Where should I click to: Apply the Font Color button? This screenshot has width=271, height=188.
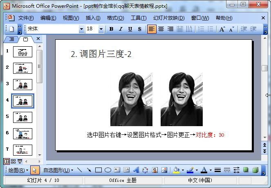point(204,170)
